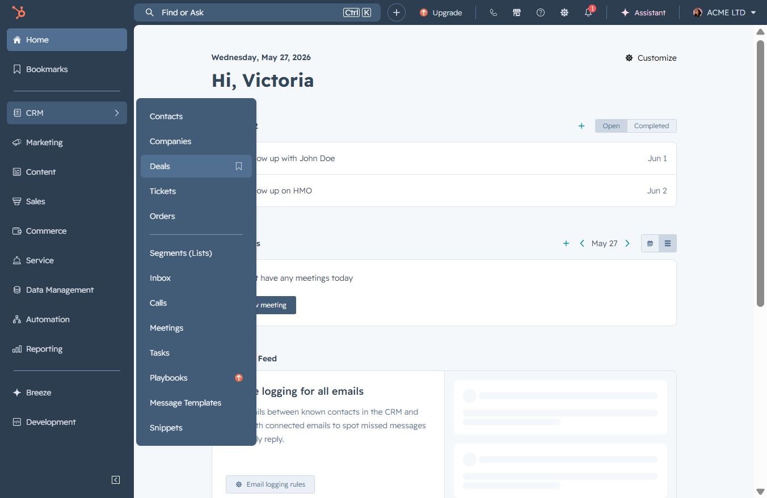Click the HubSpot sprocket logo
The width and height of the screenshot is (767, 498).
click(x=19, y=12)
